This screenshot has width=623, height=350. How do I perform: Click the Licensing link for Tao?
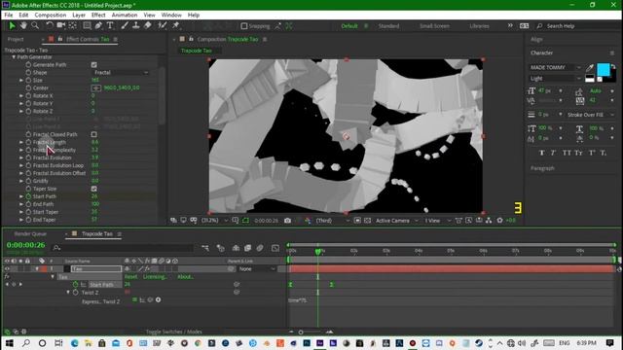[x=155, y=276]
